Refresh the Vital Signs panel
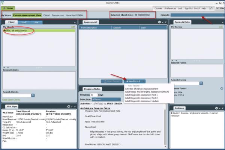225x150 pixels. [x=69, y=106]
